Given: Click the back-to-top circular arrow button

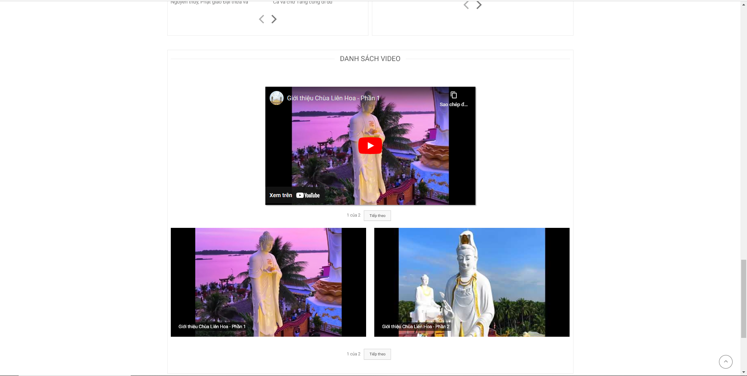Looking at the screenshot, I should tap(726, 362).
